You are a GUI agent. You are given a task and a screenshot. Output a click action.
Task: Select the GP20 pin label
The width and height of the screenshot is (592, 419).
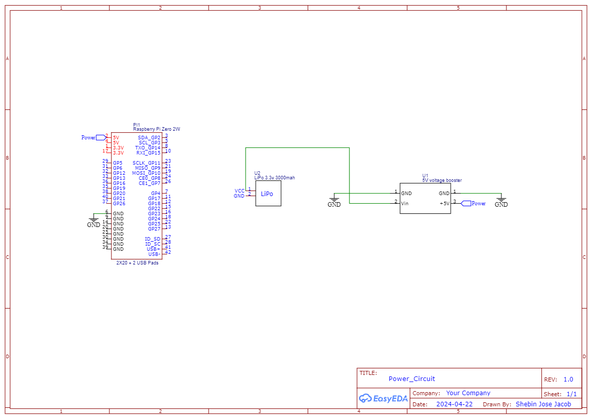[119, 194]
